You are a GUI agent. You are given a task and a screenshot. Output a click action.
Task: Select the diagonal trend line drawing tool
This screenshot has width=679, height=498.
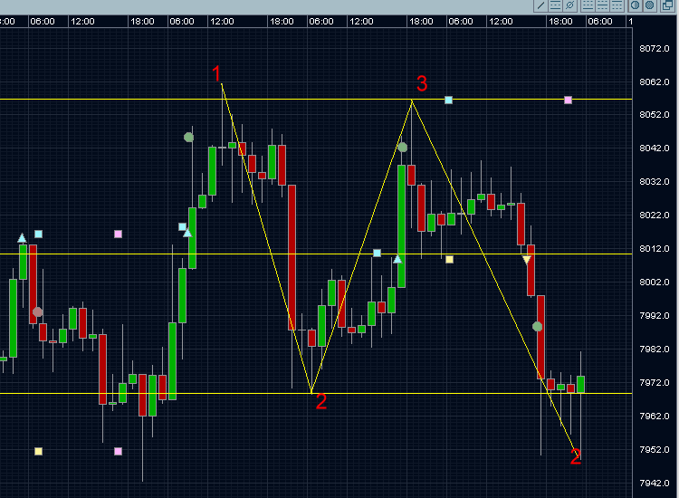540,5
